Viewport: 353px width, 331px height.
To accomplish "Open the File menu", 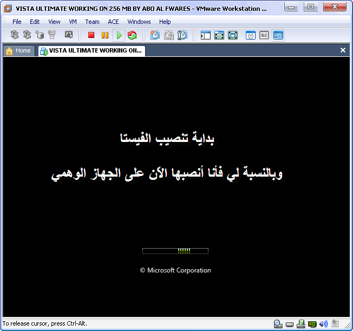I will (x=17, y=22).
